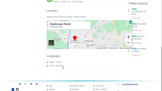The image size is (162, 91).
Task: Open the Twitter social icon in footer
Action: pyautogui.click(x=20, y=84)
